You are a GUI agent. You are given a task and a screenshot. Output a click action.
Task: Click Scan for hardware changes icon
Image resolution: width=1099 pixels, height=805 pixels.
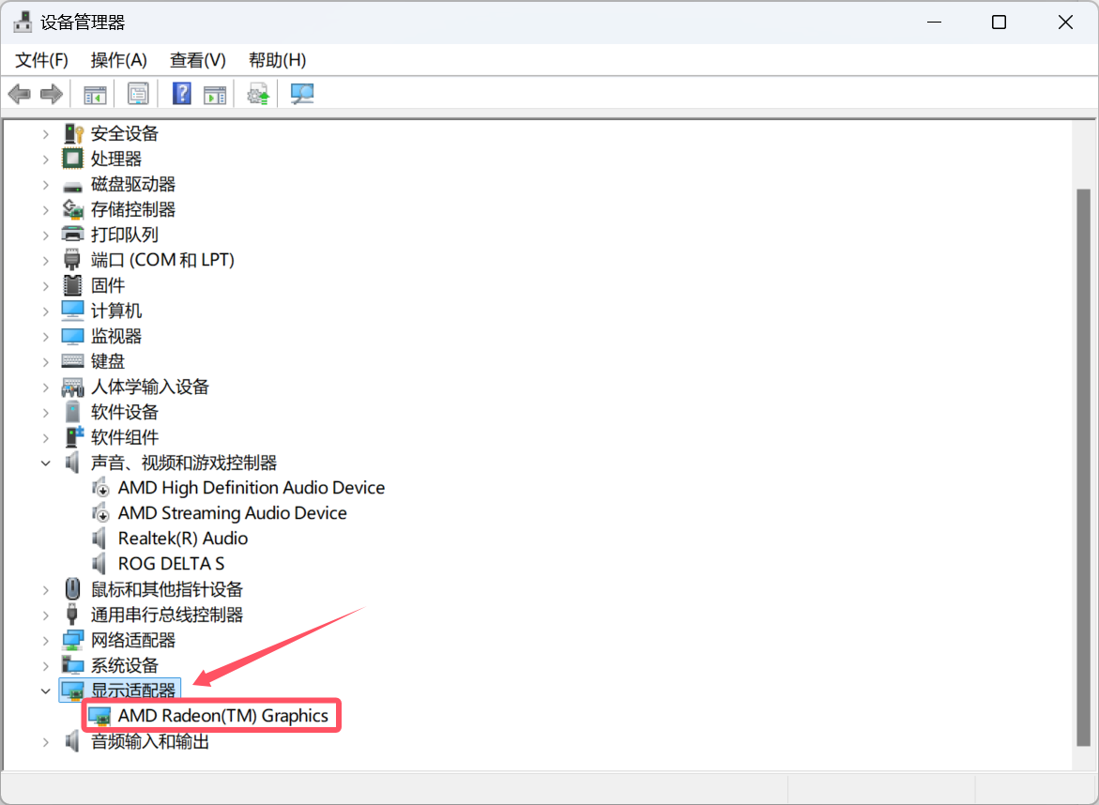302,94
